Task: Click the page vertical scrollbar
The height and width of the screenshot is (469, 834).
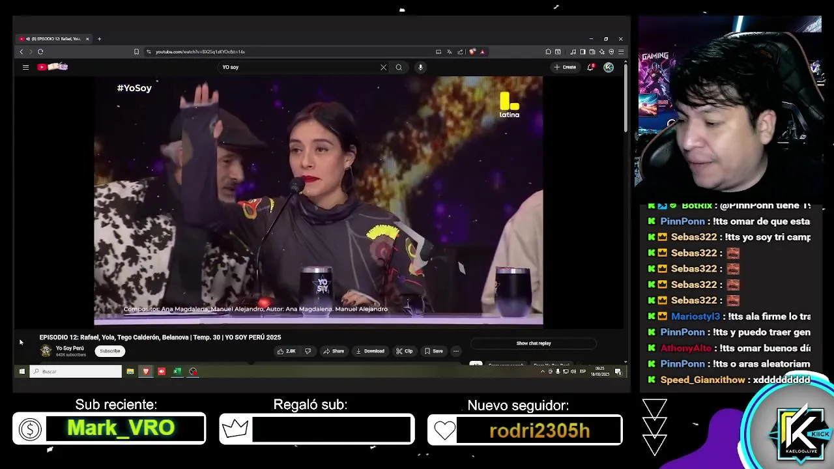Action: 626,98
